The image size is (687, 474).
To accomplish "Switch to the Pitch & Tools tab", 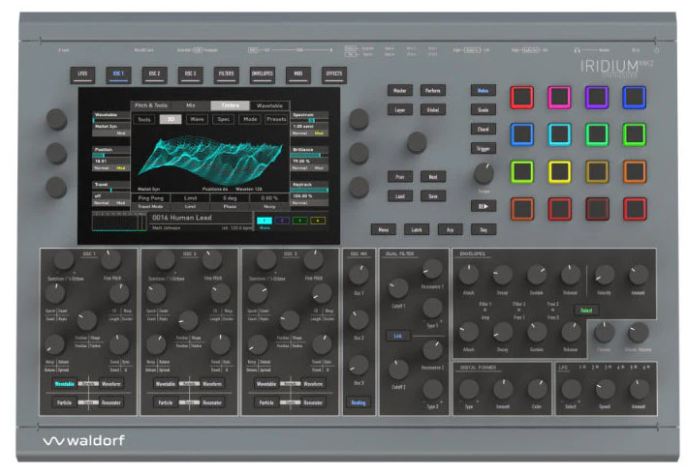I will (x=151, y=105).
